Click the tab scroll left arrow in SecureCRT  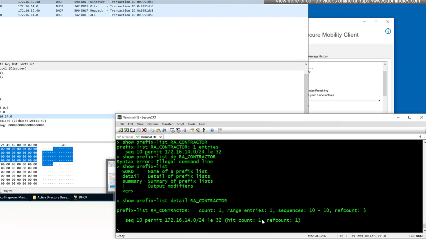[420, 137]
